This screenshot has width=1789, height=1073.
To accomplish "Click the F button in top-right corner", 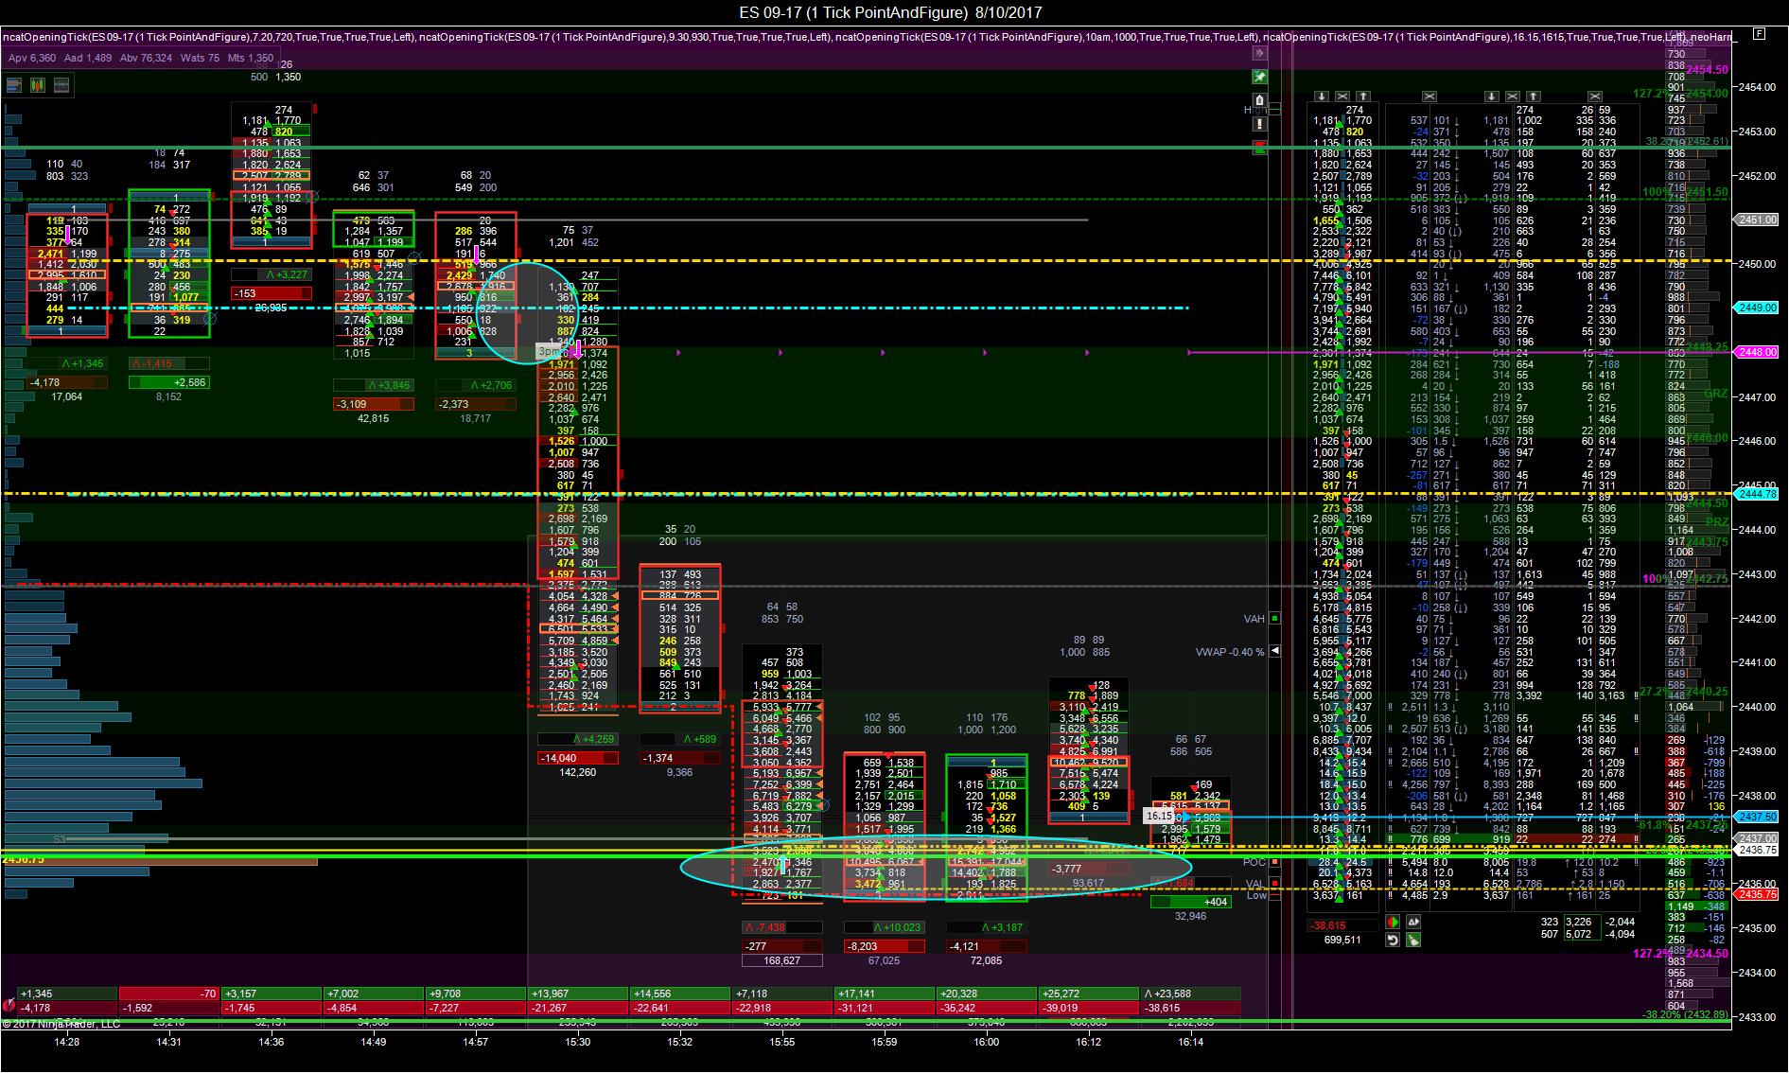I will (x=1759, y=34).
